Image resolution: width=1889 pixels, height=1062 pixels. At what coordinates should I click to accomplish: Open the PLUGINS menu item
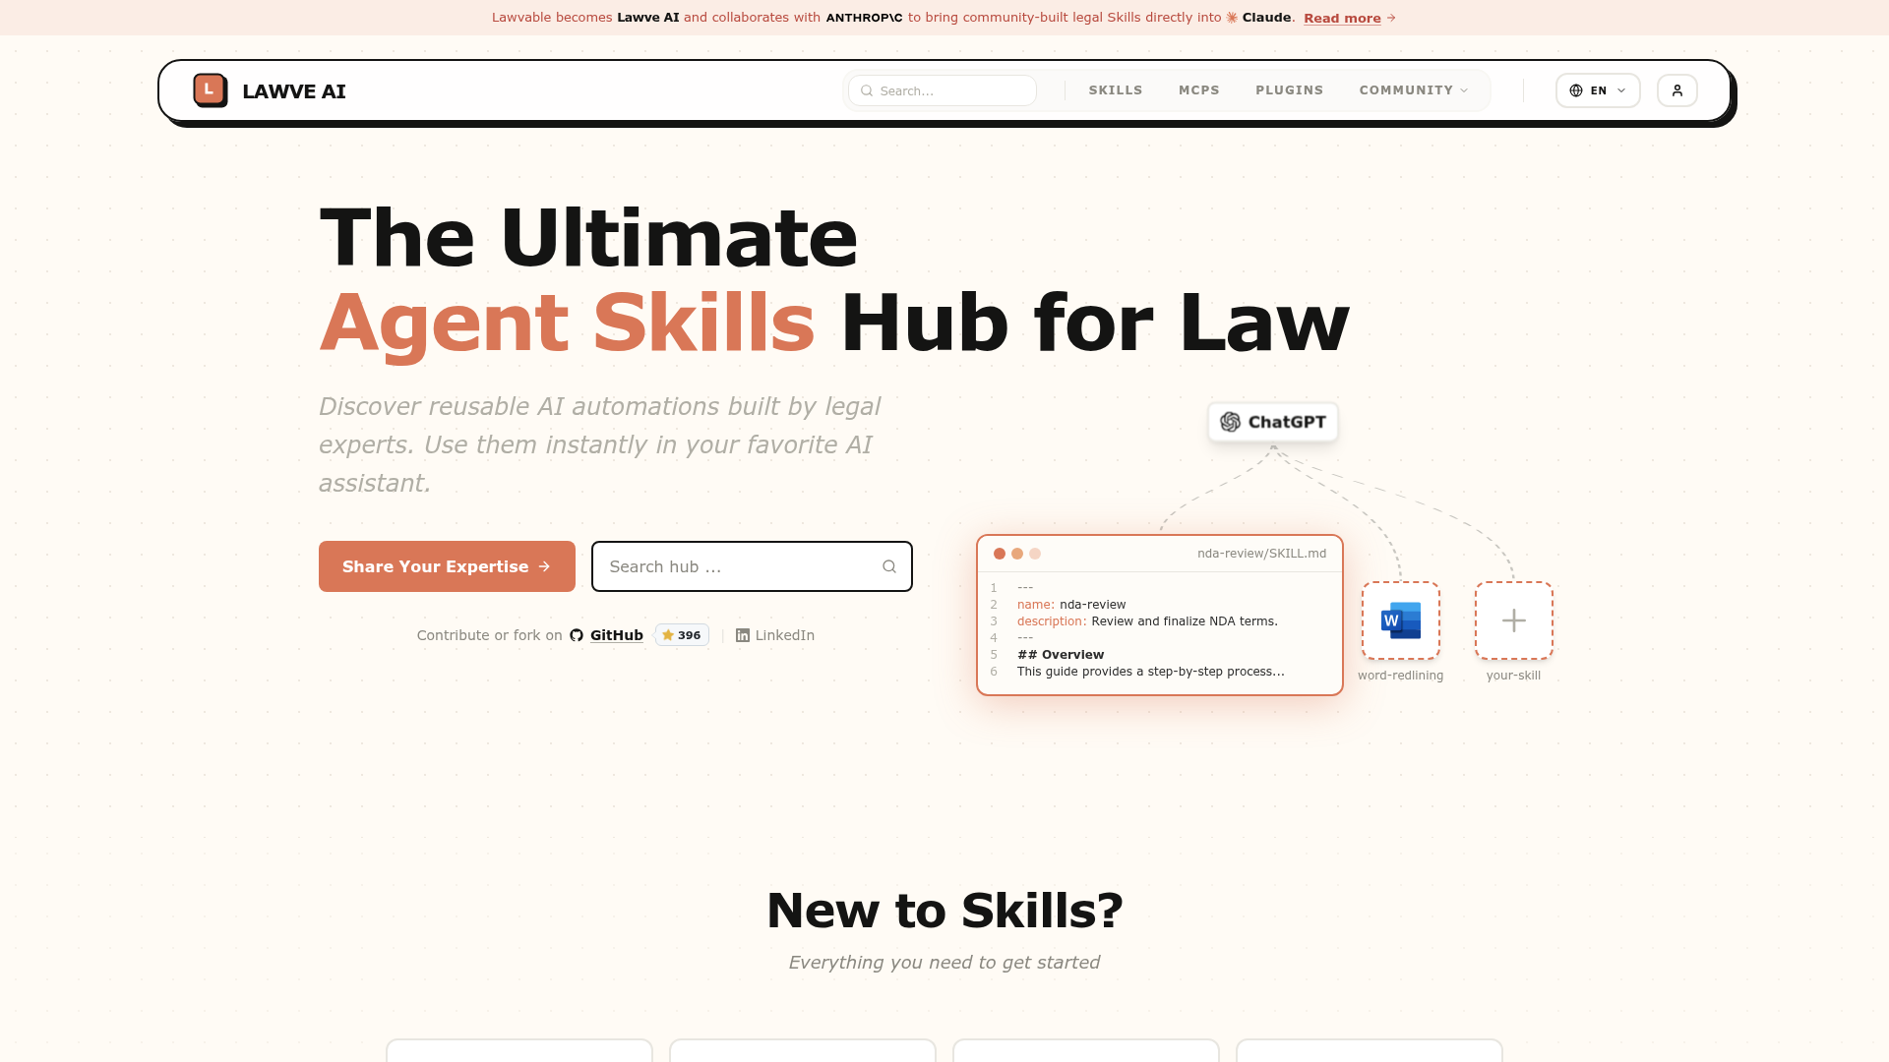pyautogui.click(x=1289, y=90)
